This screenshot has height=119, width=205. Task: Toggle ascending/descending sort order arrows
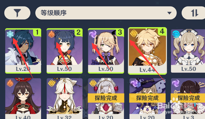[194, 13]
